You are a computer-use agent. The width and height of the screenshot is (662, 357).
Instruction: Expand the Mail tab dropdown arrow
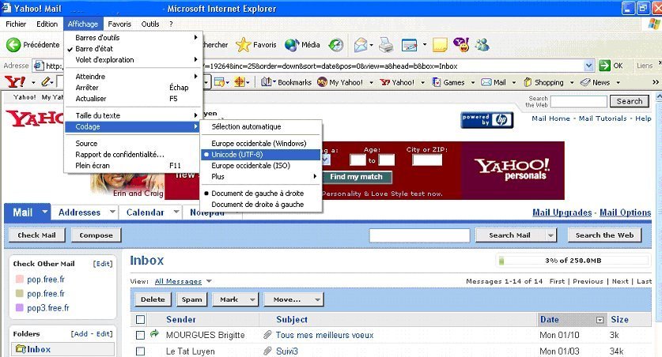point(44,212)
